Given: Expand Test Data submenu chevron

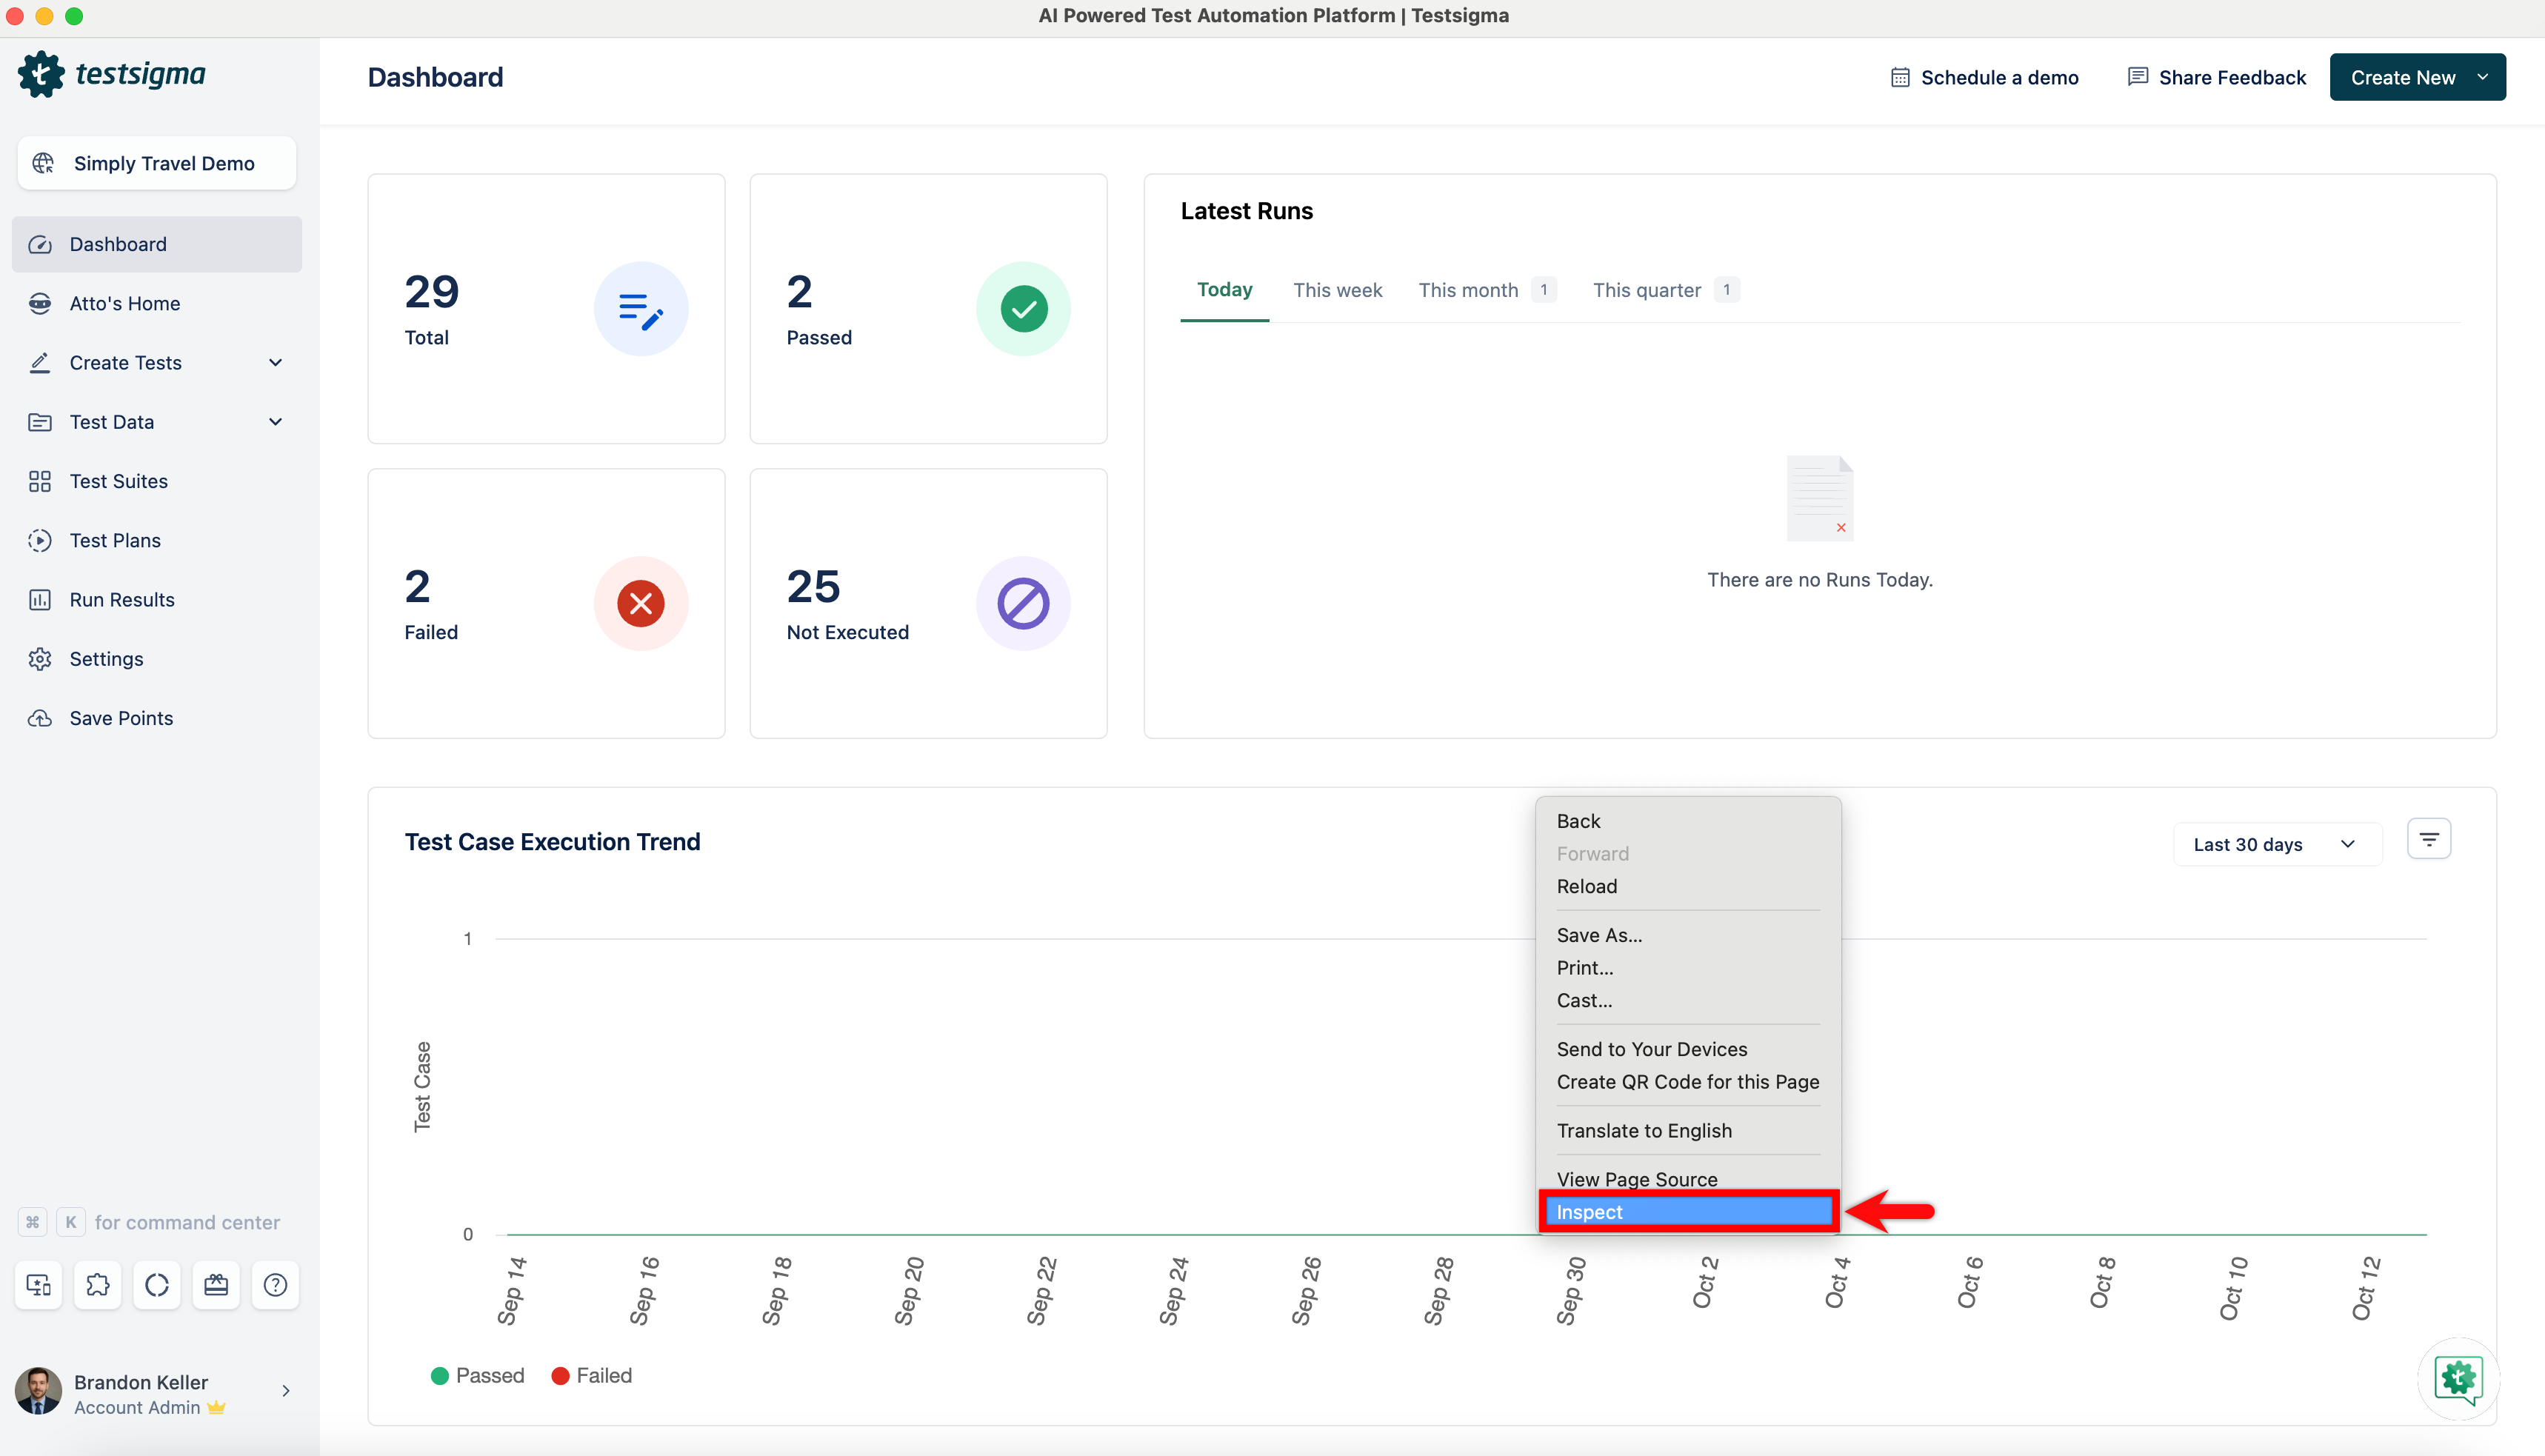Looking at the screenshot, I should pyautogui.click(x=275, y=422).
